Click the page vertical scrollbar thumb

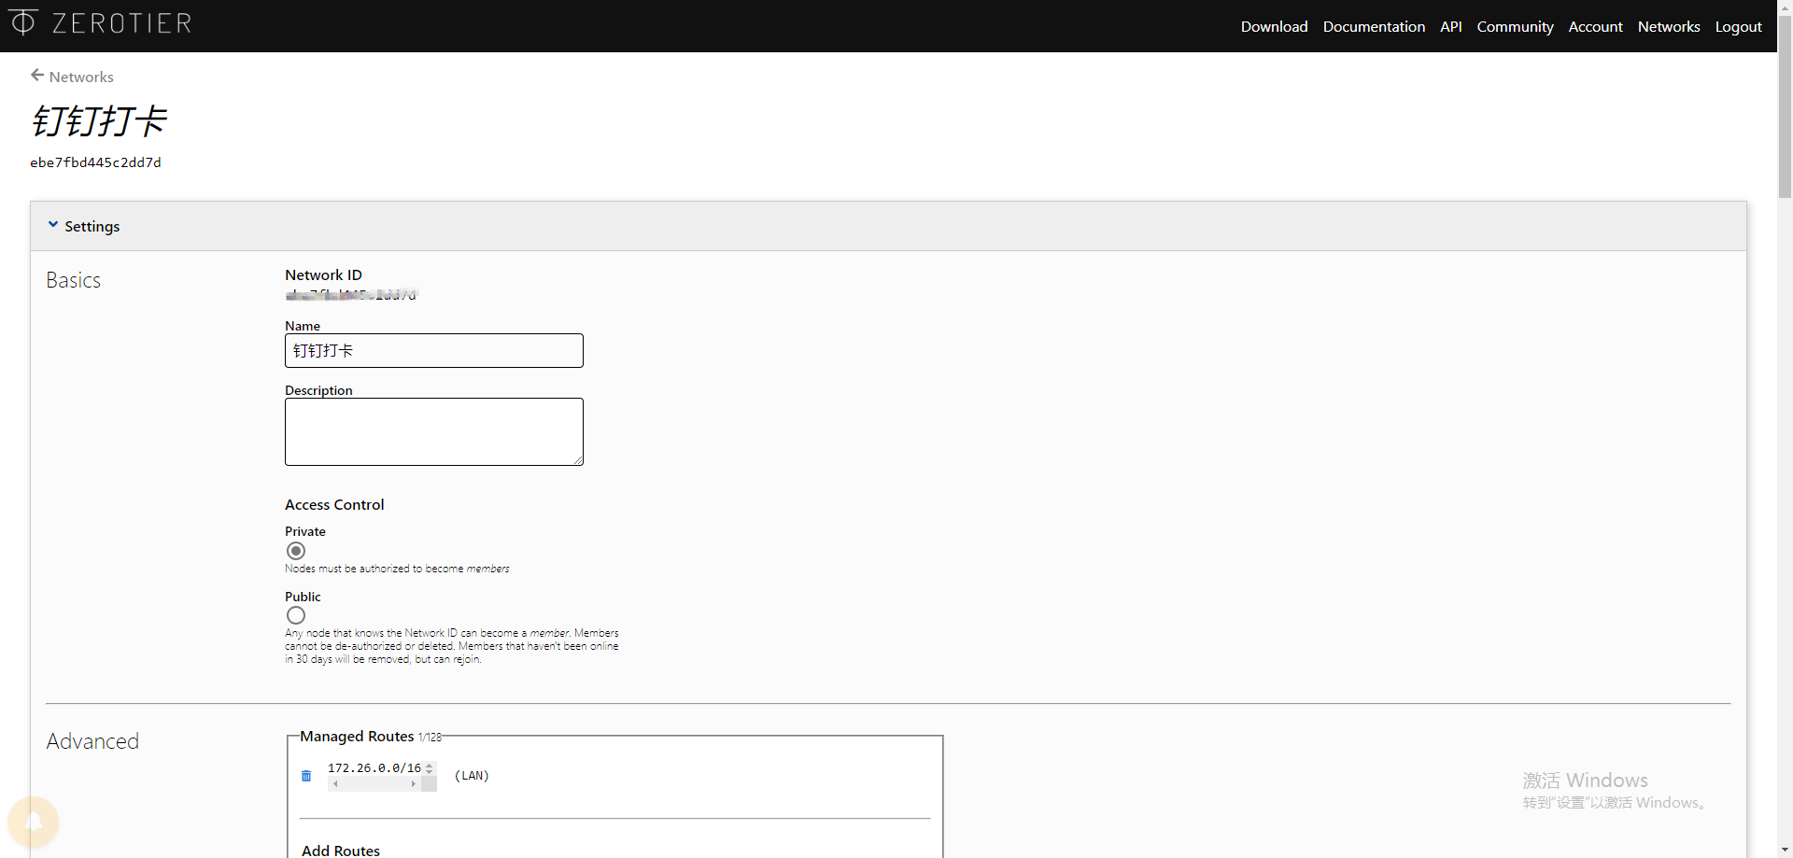point(1785,107)
